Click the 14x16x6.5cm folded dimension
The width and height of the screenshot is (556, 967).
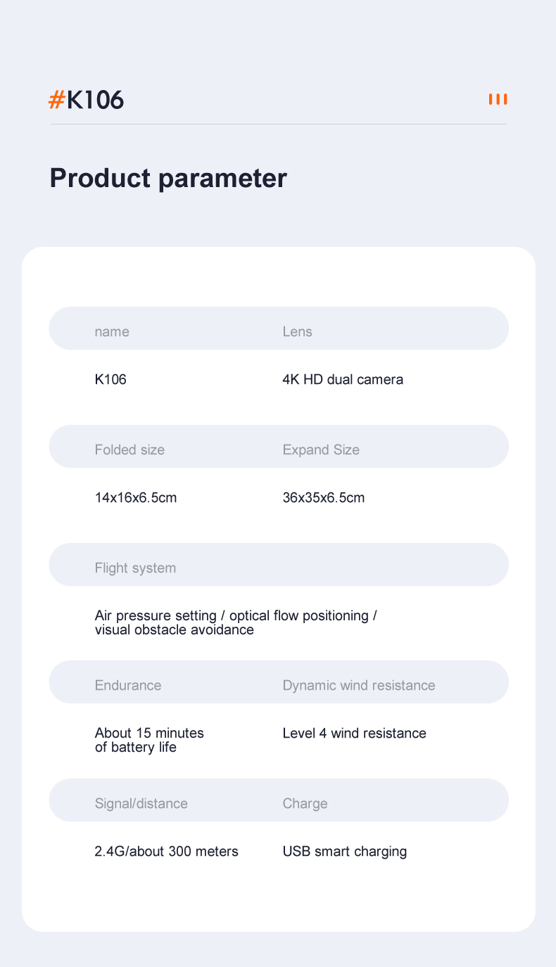pos(136,497)
